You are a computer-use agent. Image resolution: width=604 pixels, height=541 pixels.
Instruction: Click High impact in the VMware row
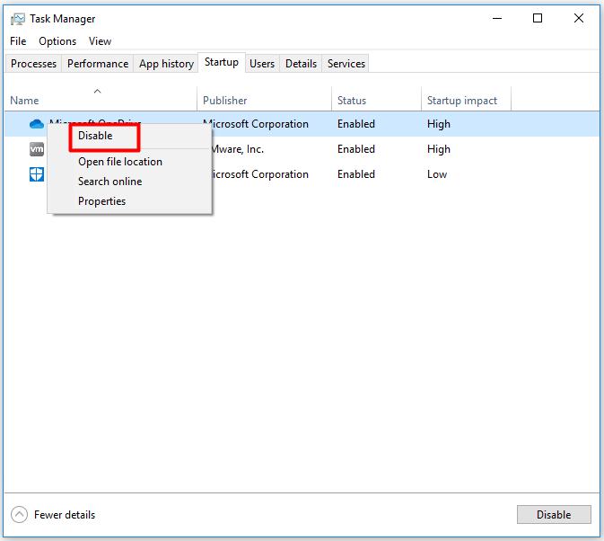[x=439, y=149]
